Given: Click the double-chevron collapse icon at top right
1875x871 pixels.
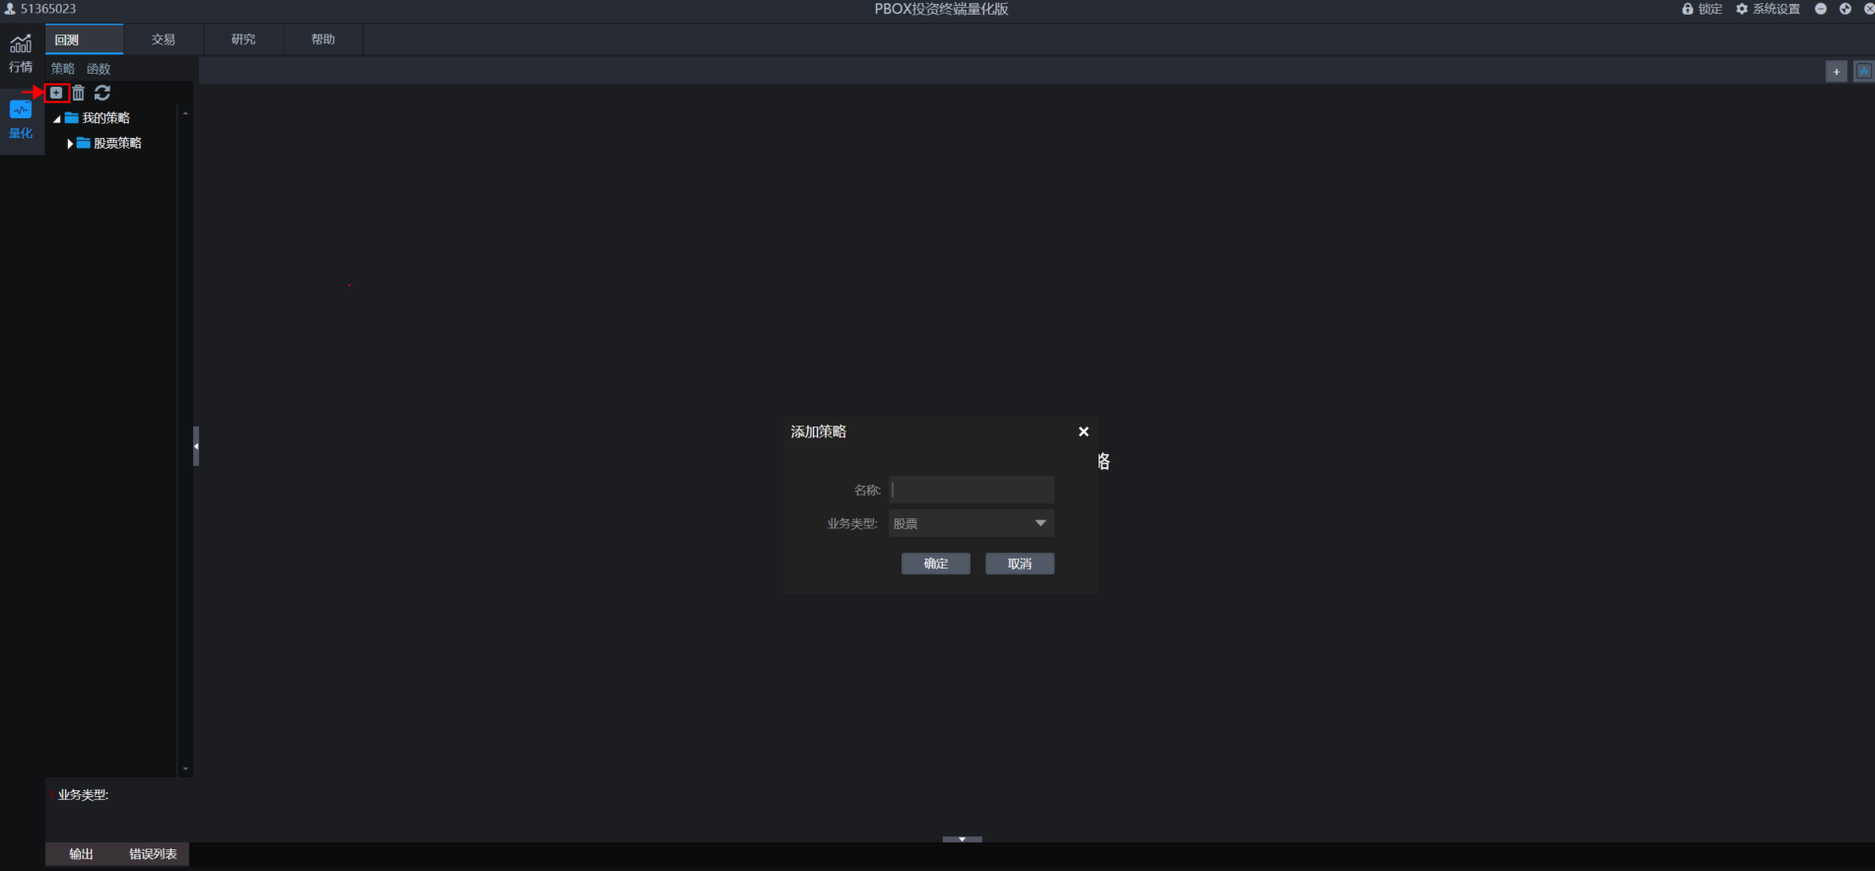Looking at the screenshot, I should click(1863, 71).
